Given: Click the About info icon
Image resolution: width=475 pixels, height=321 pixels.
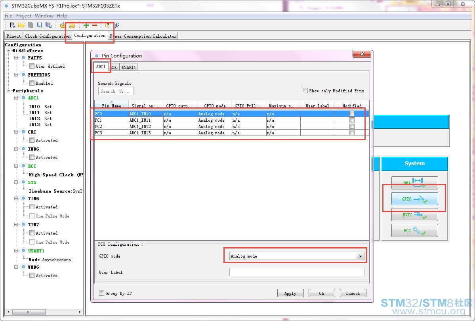Looking at the screenshot, I should [x=117, y=25].
